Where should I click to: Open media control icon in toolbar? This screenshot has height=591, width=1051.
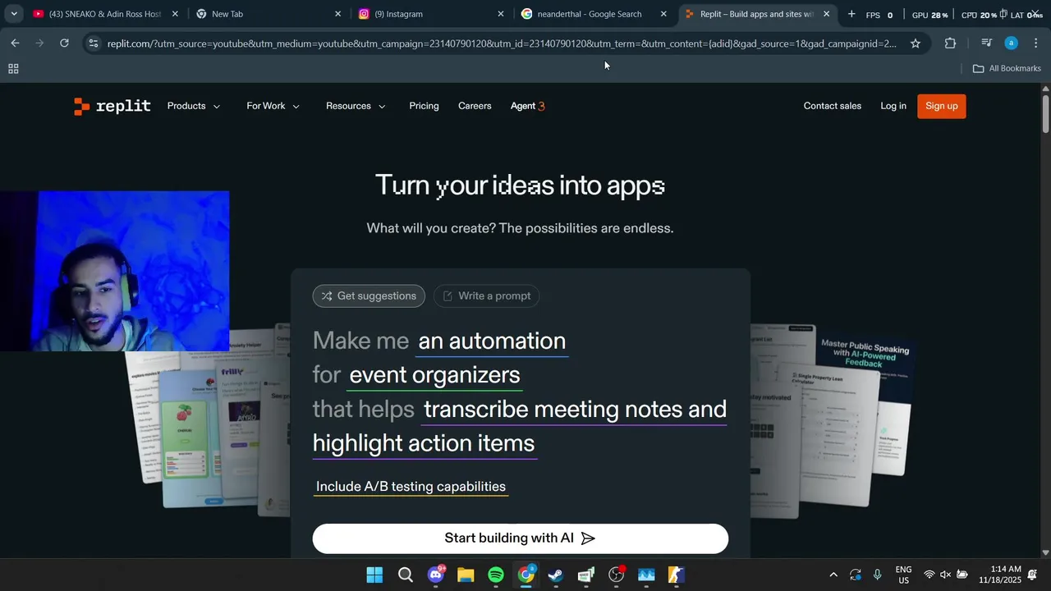(x=986, y=44)
